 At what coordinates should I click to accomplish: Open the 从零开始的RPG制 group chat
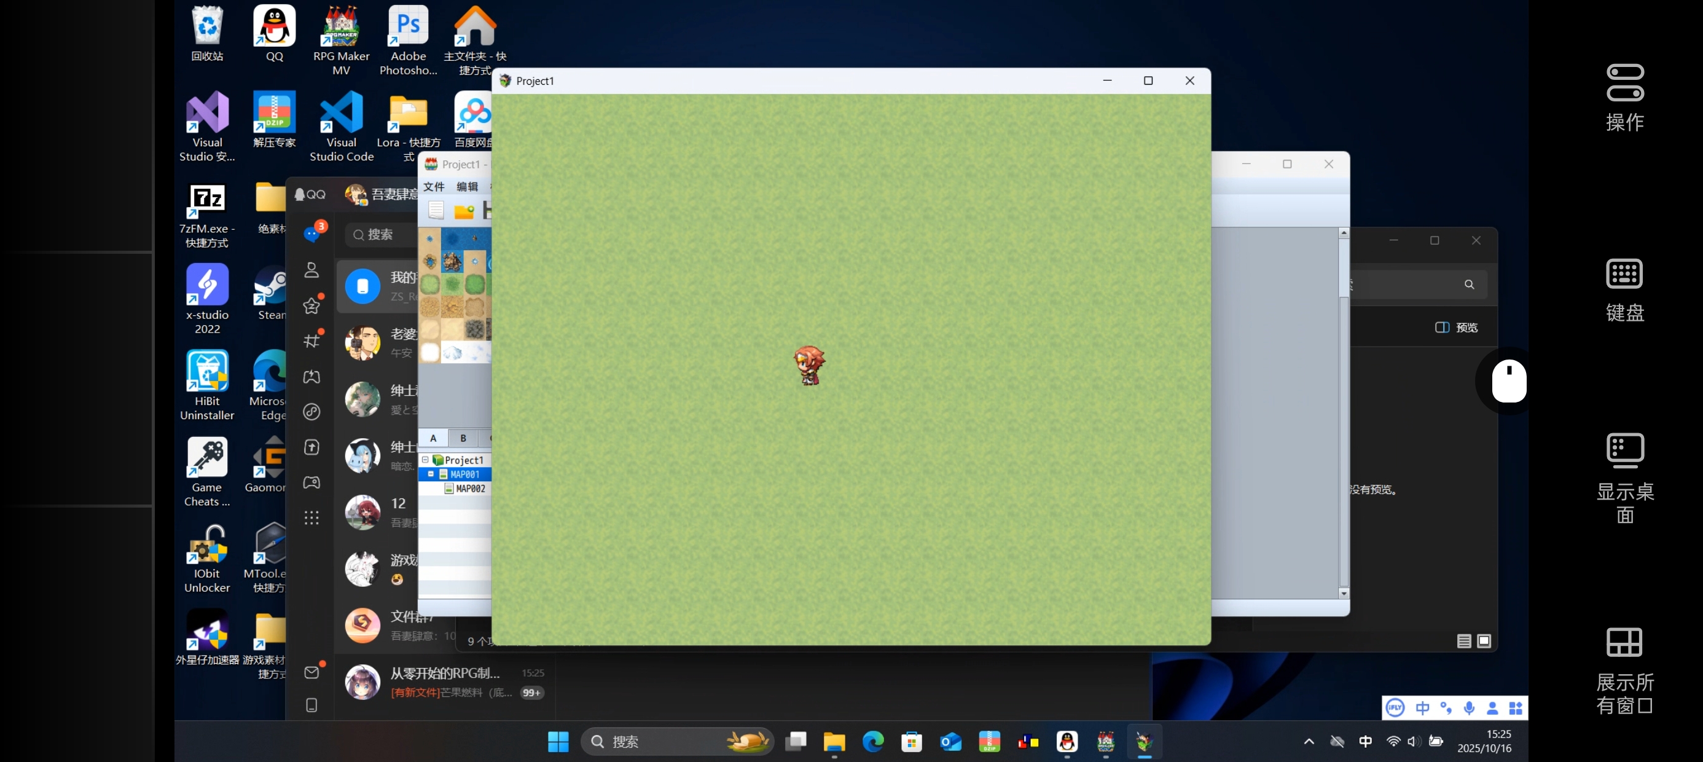pos(444,682)
